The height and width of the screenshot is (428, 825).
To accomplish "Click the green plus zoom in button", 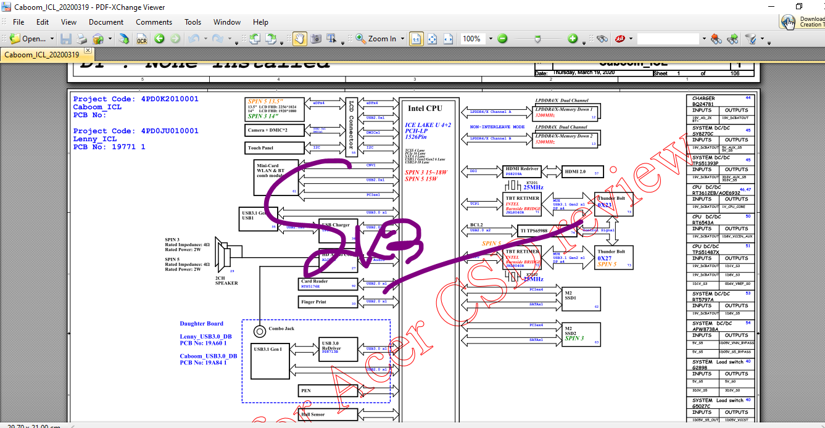I will (x=573, y=39).
